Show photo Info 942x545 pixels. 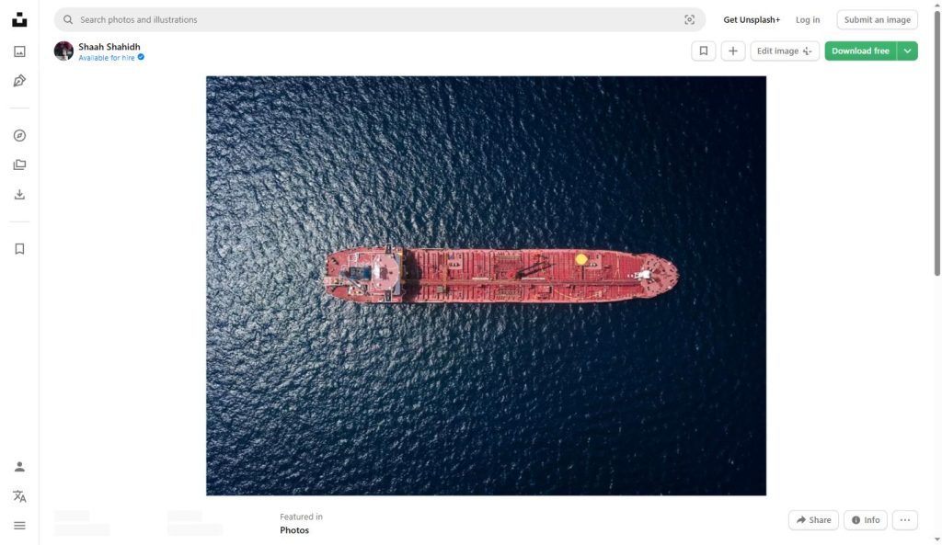tap(865, 520)
